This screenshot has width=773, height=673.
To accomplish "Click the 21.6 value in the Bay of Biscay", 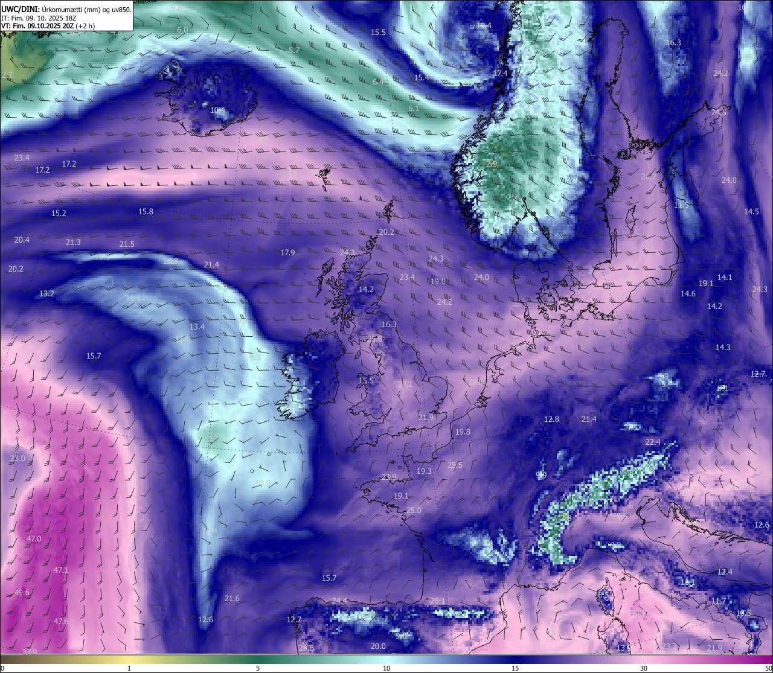I will tap(232, 598).
